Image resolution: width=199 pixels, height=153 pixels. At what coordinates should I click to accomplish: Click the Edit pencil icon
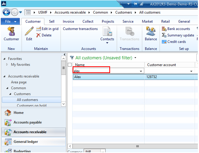29,31
